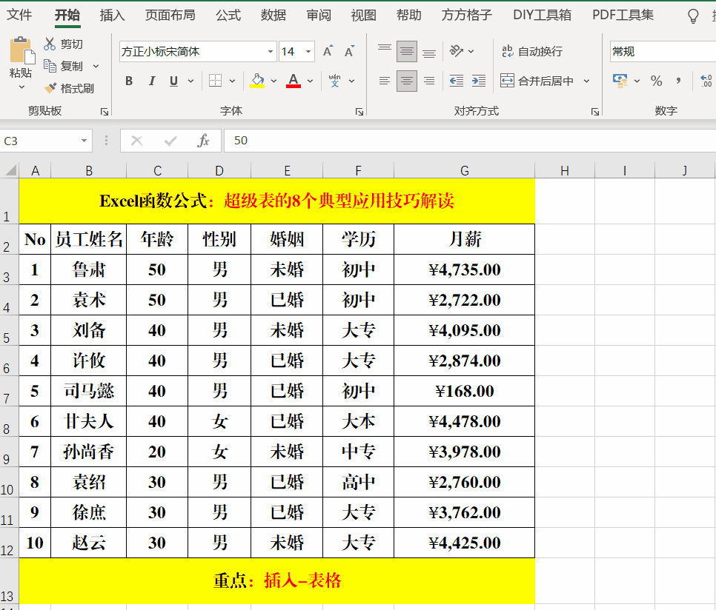Image resolution: width=716 pixels, height=610 pixels.
Task: Toggle italic formatting
Action: (152, 81)
